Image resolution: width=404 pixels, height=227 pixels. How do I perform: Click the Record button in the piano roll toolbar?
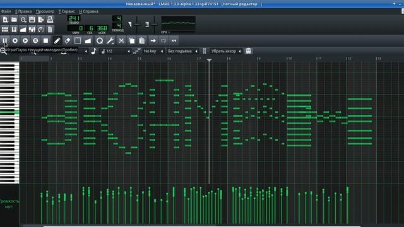15,40
